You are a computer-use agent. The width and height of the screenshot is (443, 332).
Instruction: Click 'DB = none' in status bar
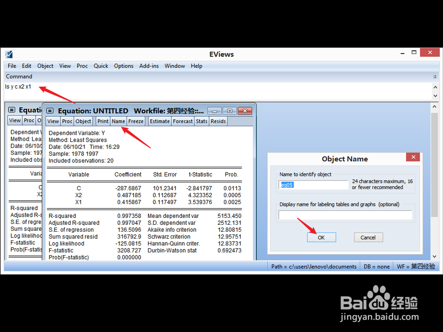click(x=376, y=266)
